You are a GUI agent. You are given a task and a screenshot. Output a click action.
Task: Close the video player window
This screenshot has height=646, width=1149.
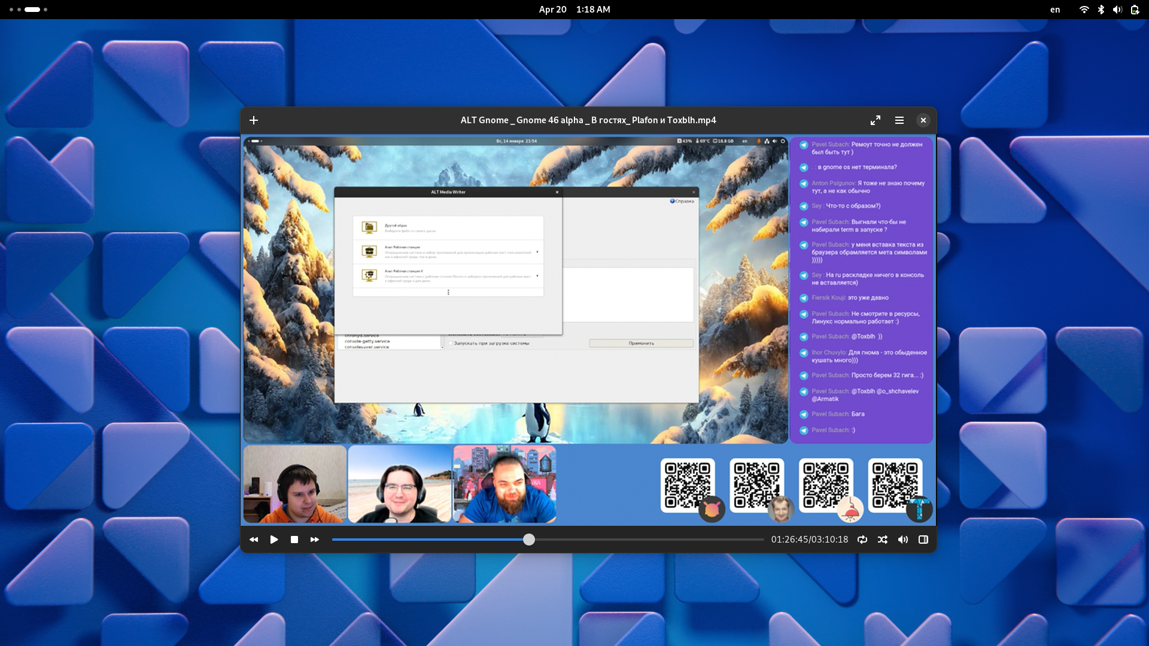[x=923, y=120]
